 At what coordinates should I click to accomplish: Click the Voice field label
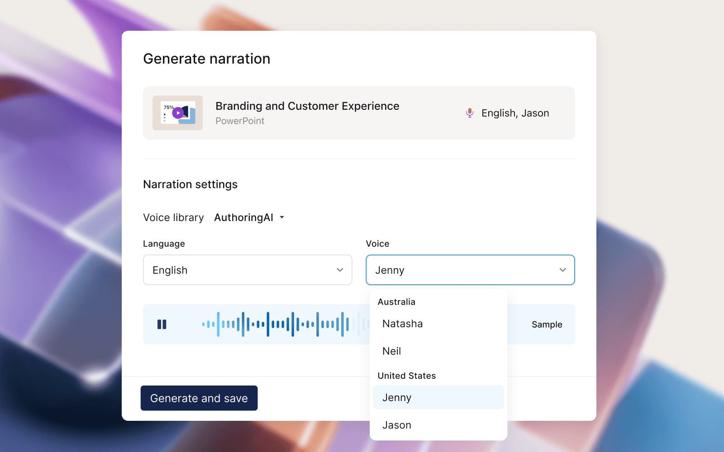point(377,244)
